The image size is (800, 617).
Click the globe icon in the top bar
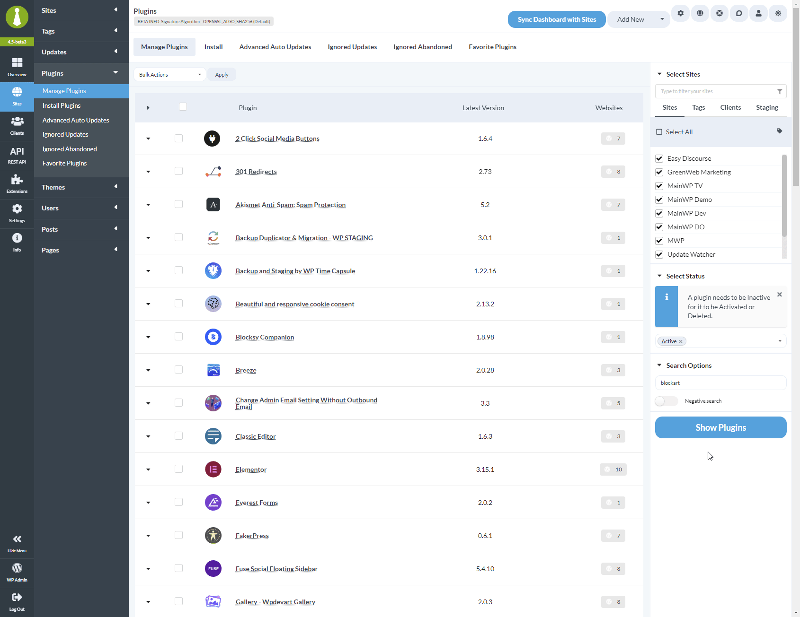tap(700, 13)
